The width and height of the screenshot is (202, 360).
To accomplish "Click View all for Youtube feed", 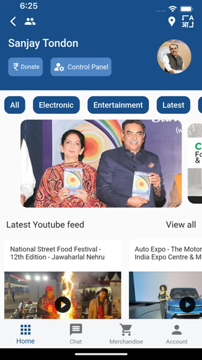I will [181, 224].
